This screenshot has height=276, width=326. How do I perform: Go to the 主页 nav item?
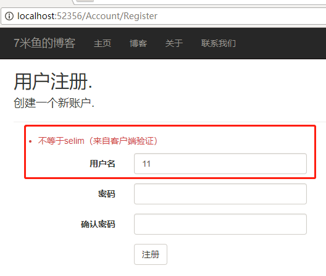(x=102, y=43)
